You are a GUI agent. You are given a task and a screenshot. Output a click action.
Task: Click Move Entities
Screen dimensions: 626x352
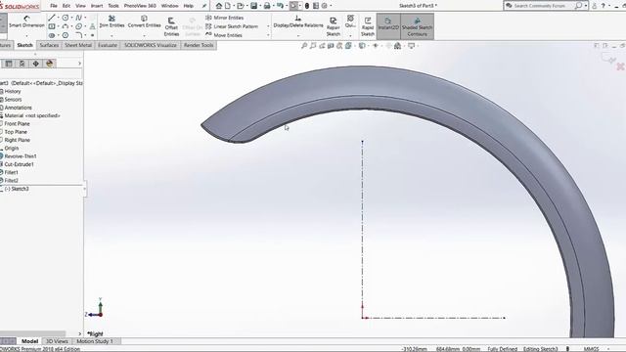pyautogui.click(x=224, y=35)
